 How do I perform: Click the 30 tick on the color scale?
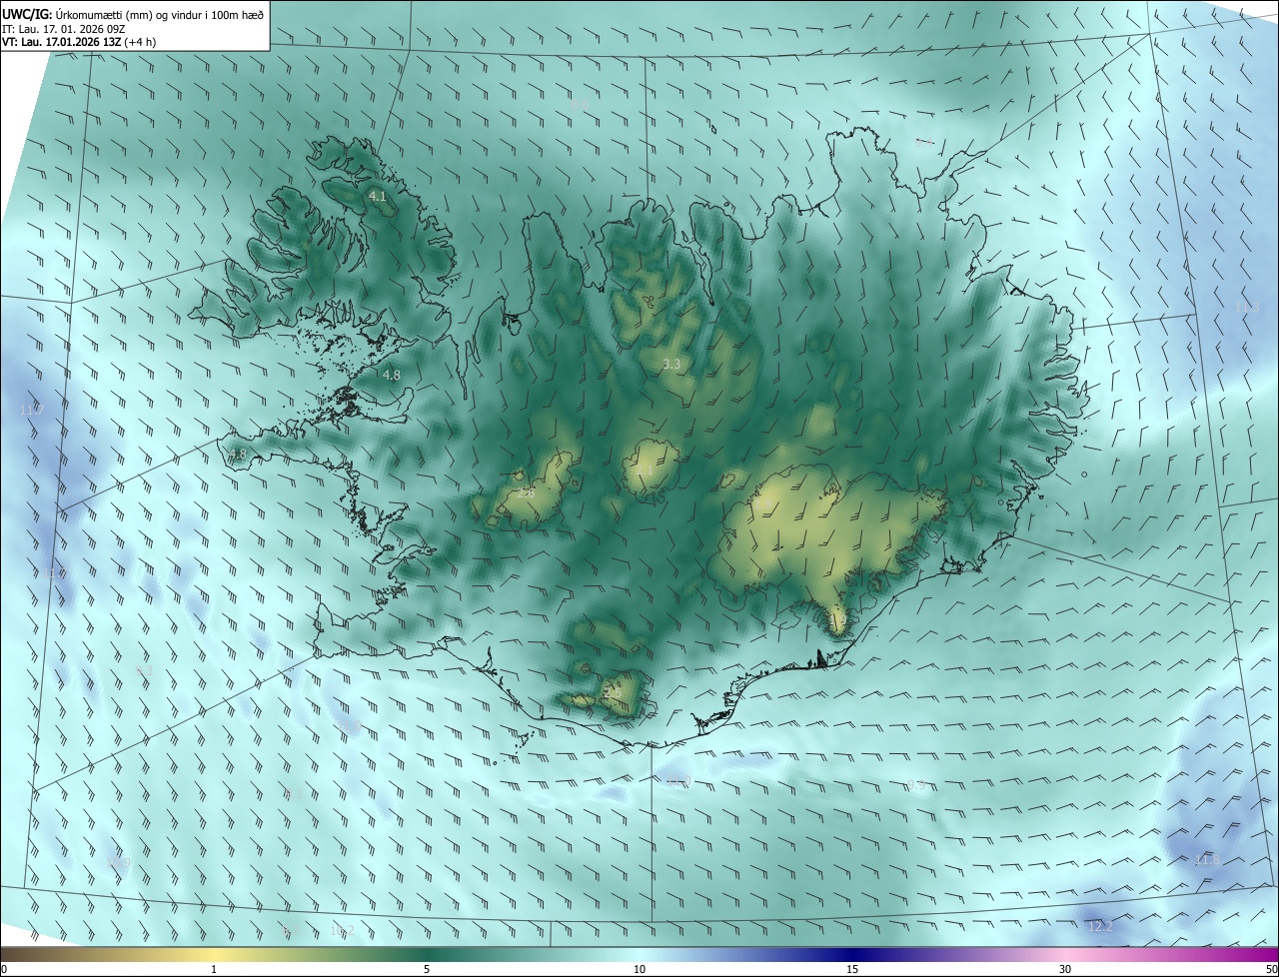1065,969
